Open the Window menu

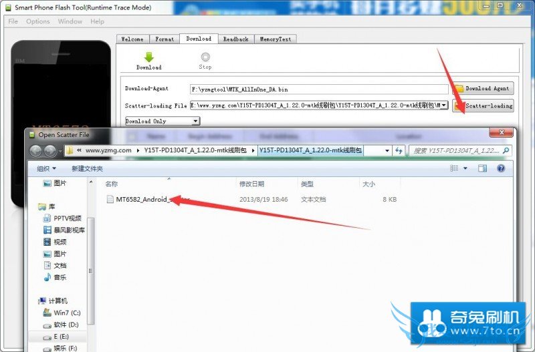pyautogui.click(x=70, y=21)
